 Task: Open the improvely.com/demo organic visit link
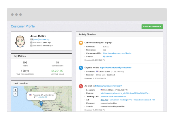116,68
